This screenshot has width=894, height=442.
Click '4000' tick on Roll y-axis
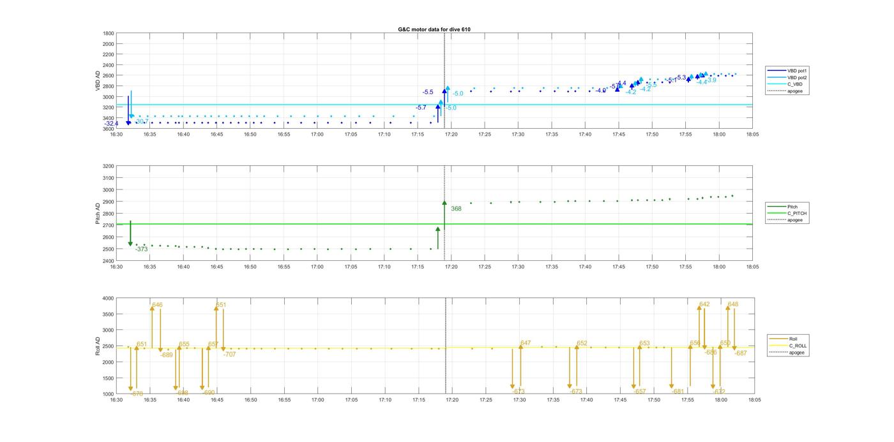109,298
